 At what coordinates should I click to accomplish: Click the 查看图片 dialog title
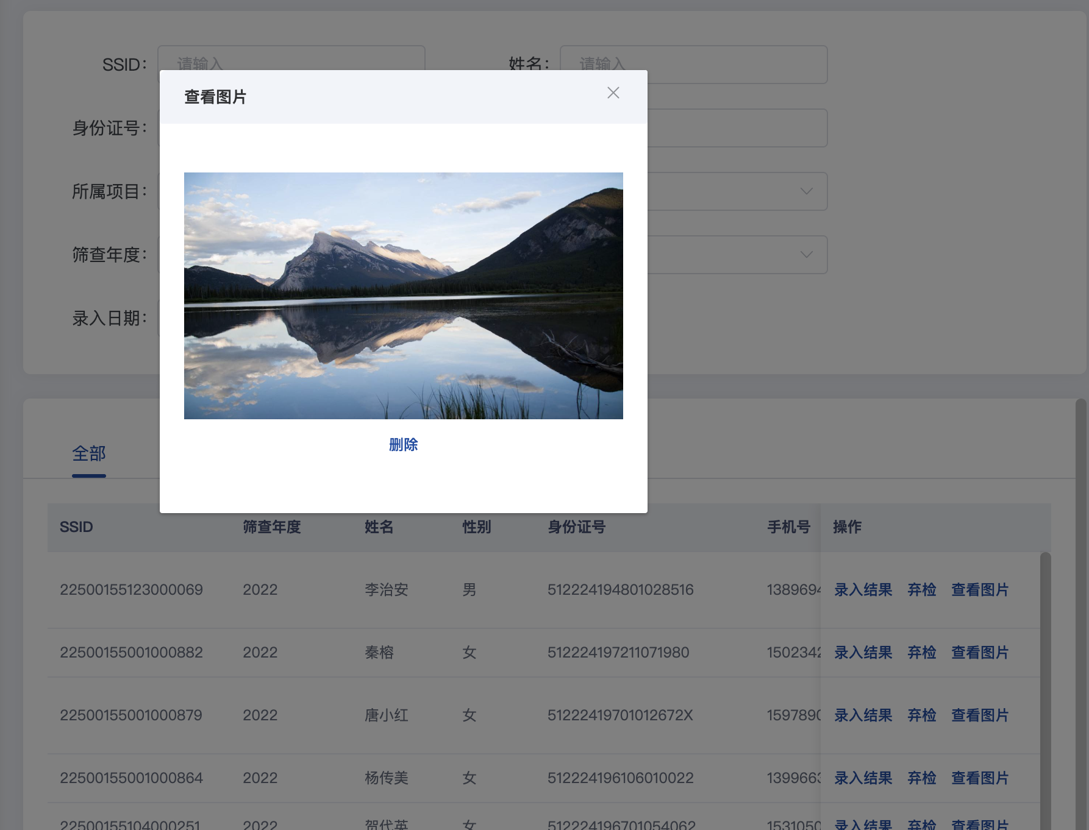coord(215,97)
